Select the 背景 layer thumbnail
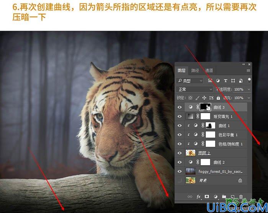The width and height of the screenshot is (268, 213). tap(190, 180)
